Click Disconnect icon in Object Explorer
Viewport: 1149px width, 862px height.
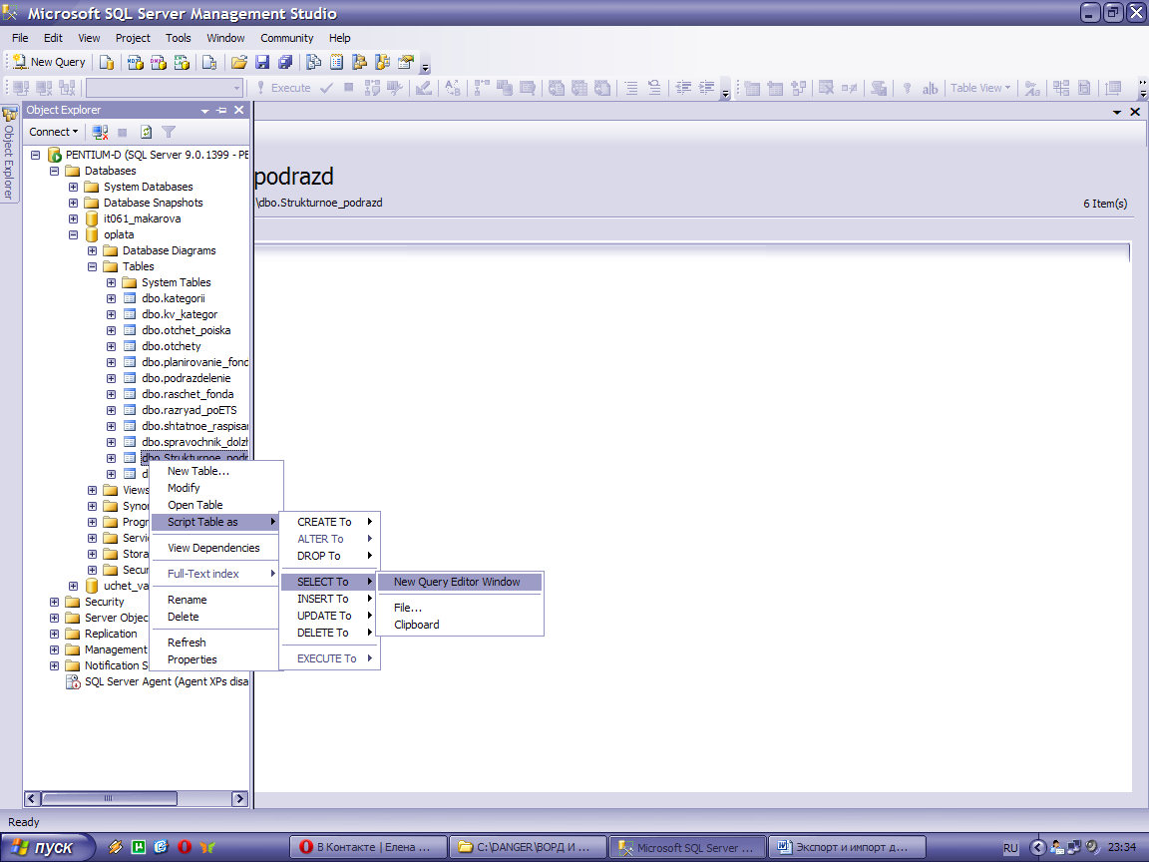101,132
